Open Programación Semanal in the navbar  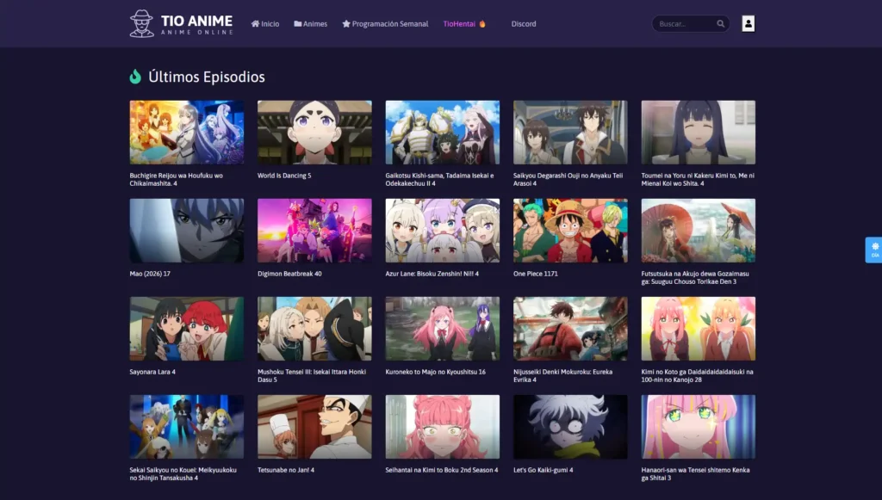tap(385, 23)
